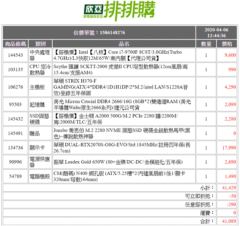Select the 贈品 category cell

[x=40, y=133]
